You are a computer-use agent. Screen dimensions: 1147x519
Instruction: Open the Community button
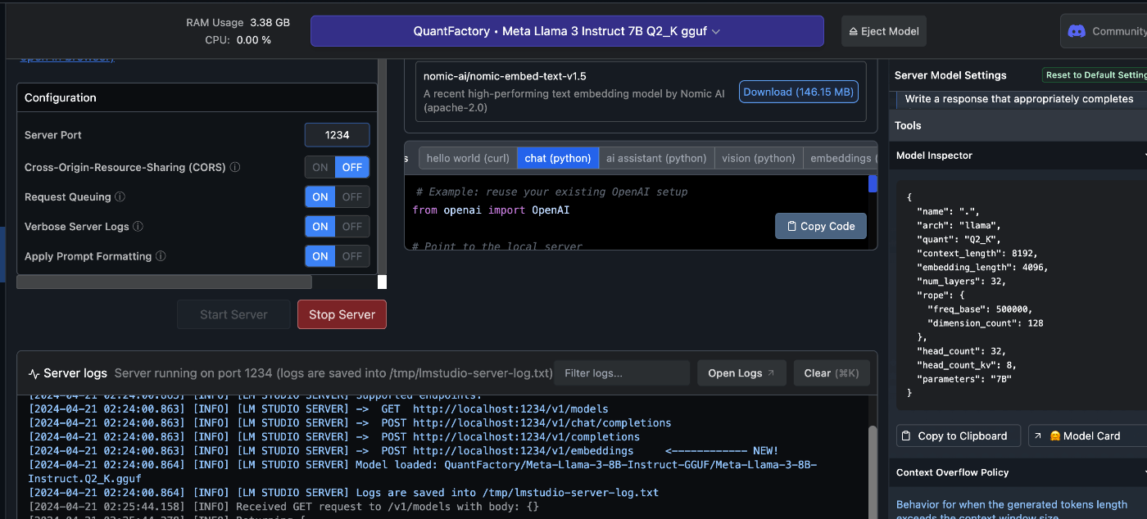[1104, 31]
